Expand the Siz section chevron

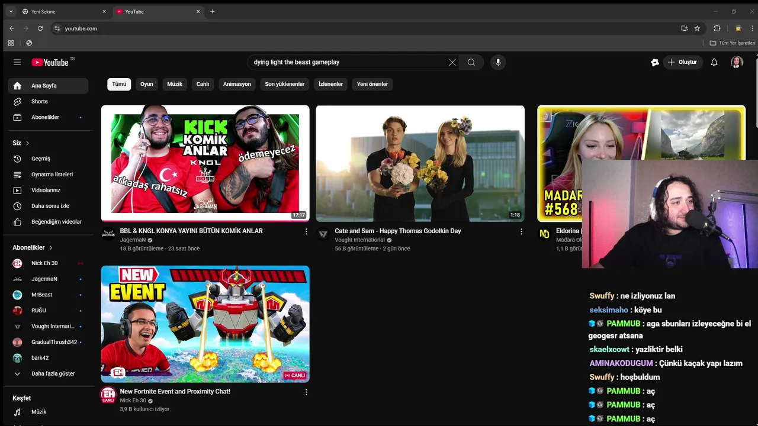point(27,143)
